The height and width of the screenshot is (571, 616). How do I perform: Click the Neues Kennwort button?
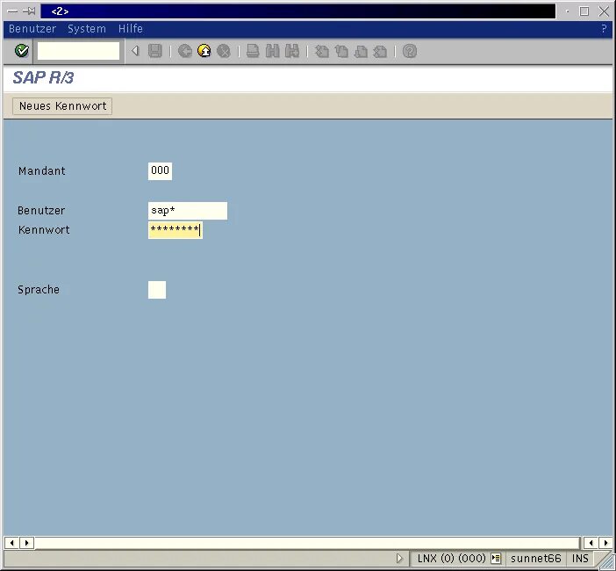click(x=62, y=106)
